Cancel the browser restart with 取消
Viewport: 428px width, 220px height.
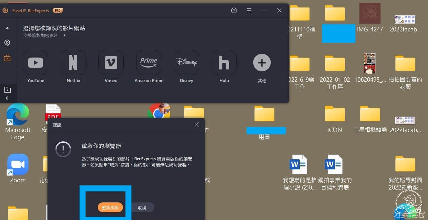pyautogui.click(x=142, y=207)
